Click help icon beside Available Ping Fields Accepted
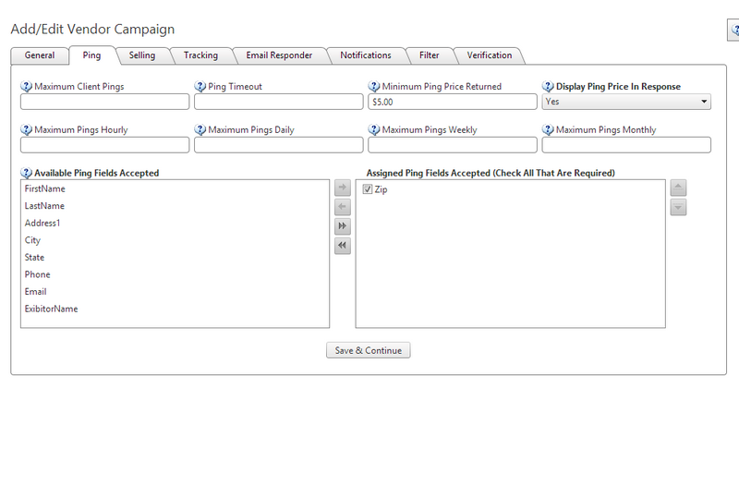Screen dimensions: 739x485 pyautogui.click(x=26, y=173)
